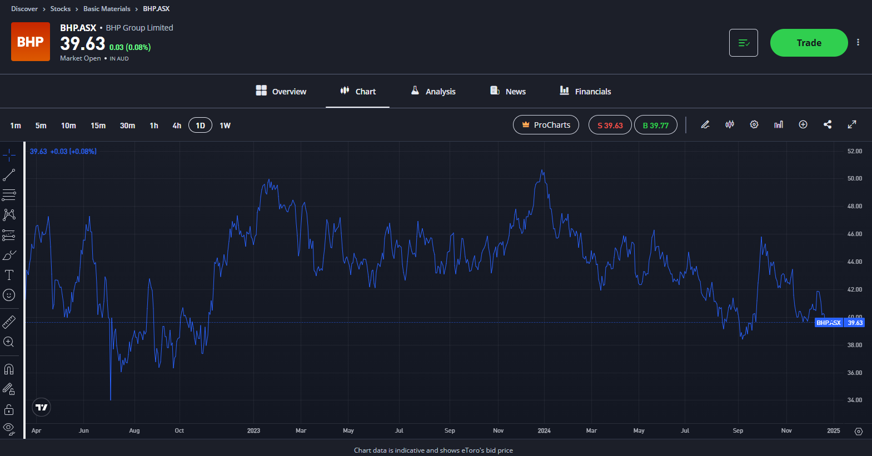Select the Text annotation tool

tap(9, 275)
